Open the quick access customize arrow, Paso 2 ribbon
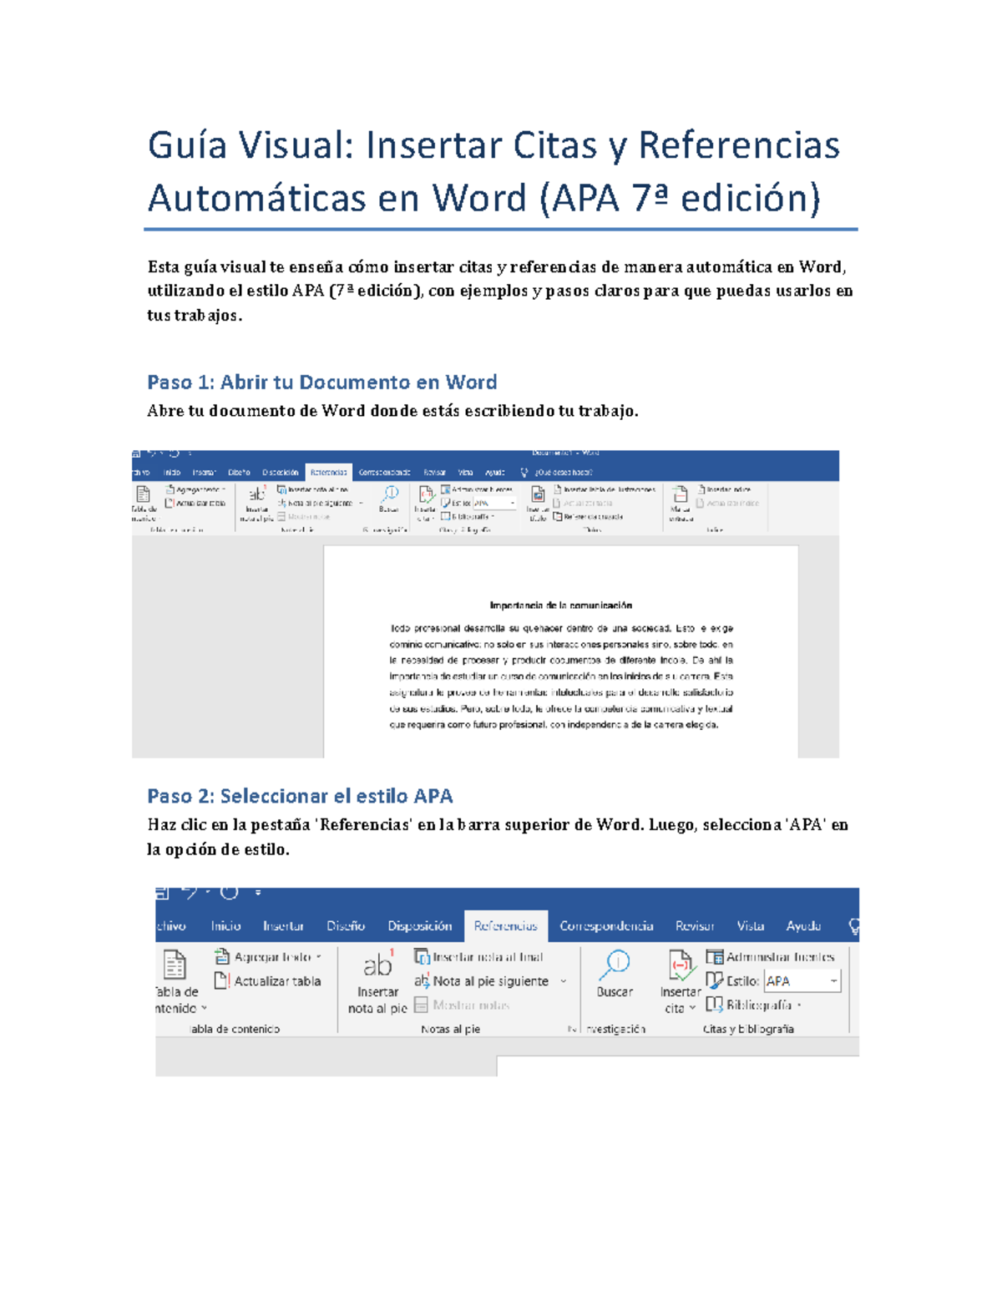Image resolution: width=1002 pixels, height=1297 pixels. [x=258, y=893]
